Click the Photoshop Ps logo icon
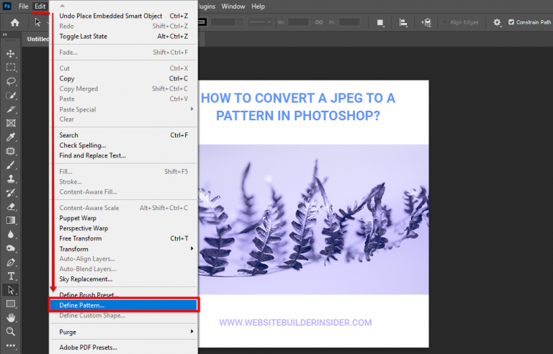Viewport: 553px width, 354px height. pyautogui.click(x=7, y=6)
